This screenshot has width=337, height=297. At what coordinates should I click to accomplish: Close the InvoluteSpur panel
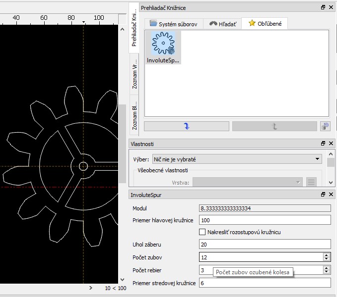coord(331,195)
